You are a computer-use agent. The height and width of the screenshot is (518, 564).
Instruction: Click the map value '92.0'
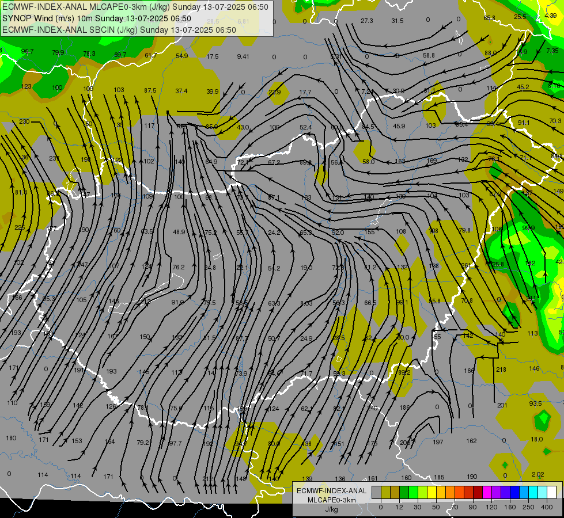tap(338, 233)
